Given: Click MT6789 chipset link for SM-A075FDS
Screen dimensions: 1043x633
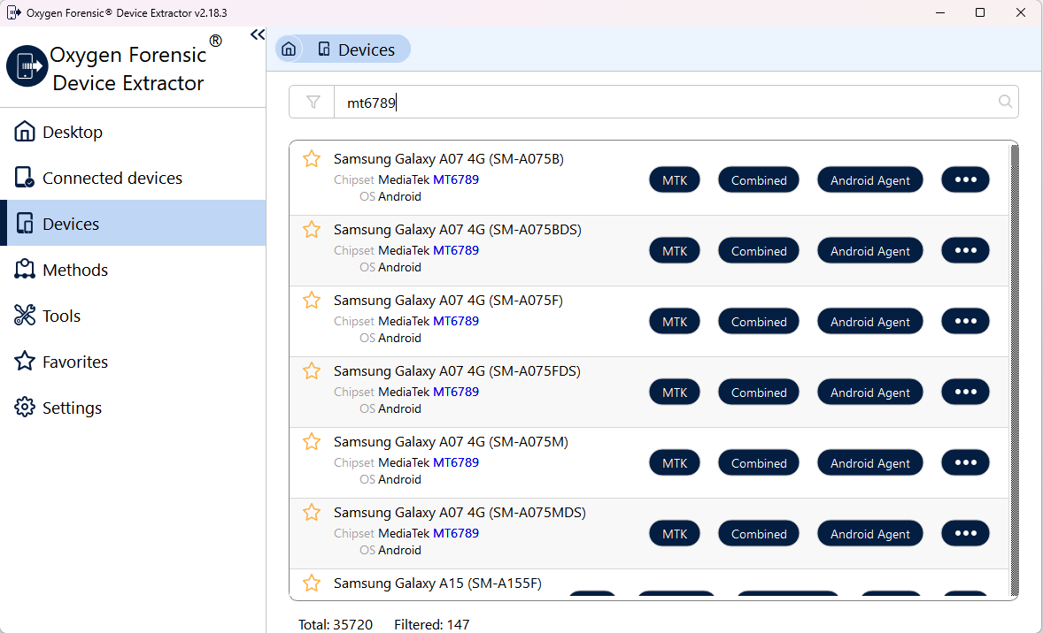Looking at the screenshot, I should 456,392.
